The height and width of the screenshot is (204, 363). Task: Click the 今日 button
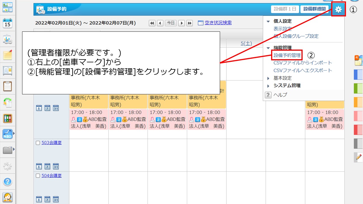tap(171, 23)
